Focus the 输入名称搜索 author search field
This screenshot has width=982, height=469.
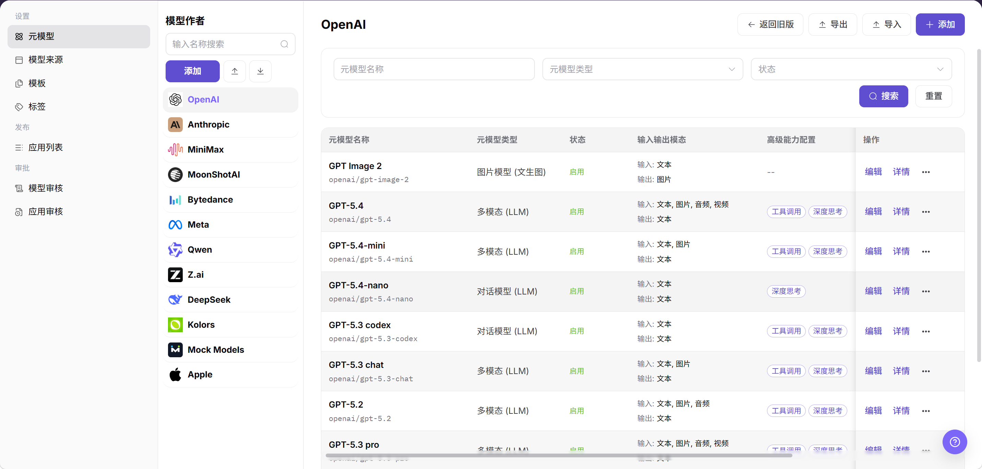pos(230,44)
